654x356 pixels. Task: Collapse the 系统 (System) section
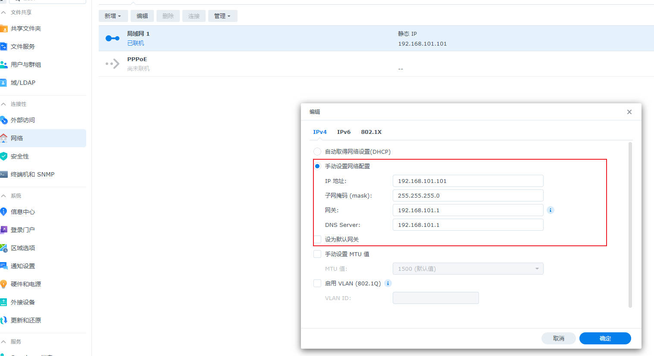(3, 196)
